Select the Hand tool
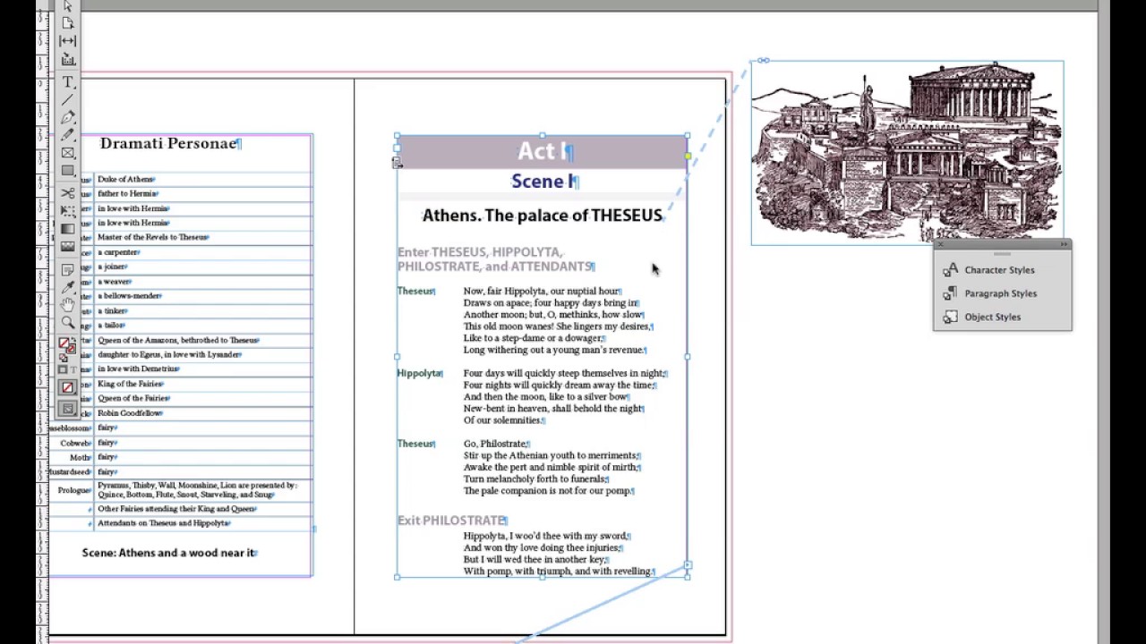The height and width of the screenshot is (644, 1146). pos(68,305)
